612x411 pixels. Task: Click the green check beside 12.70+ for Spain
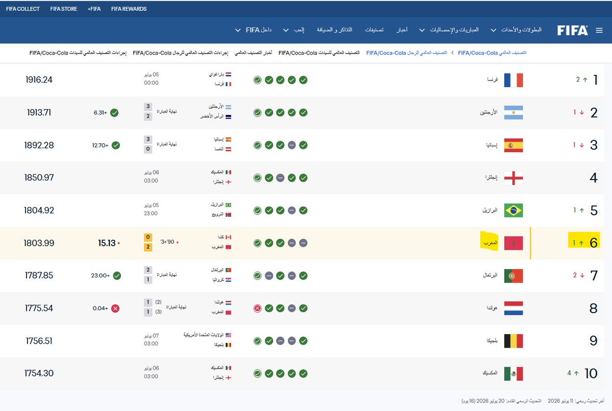pos(116,145)
